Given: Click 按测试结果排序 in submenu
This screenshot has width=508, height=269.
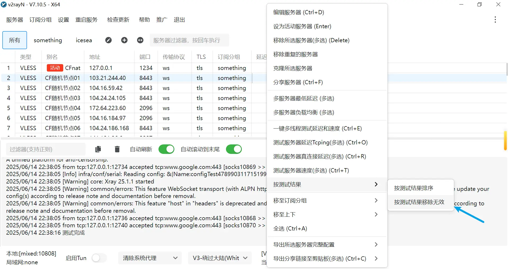Looking at the screenshot, I should click(x=421, y=188).
